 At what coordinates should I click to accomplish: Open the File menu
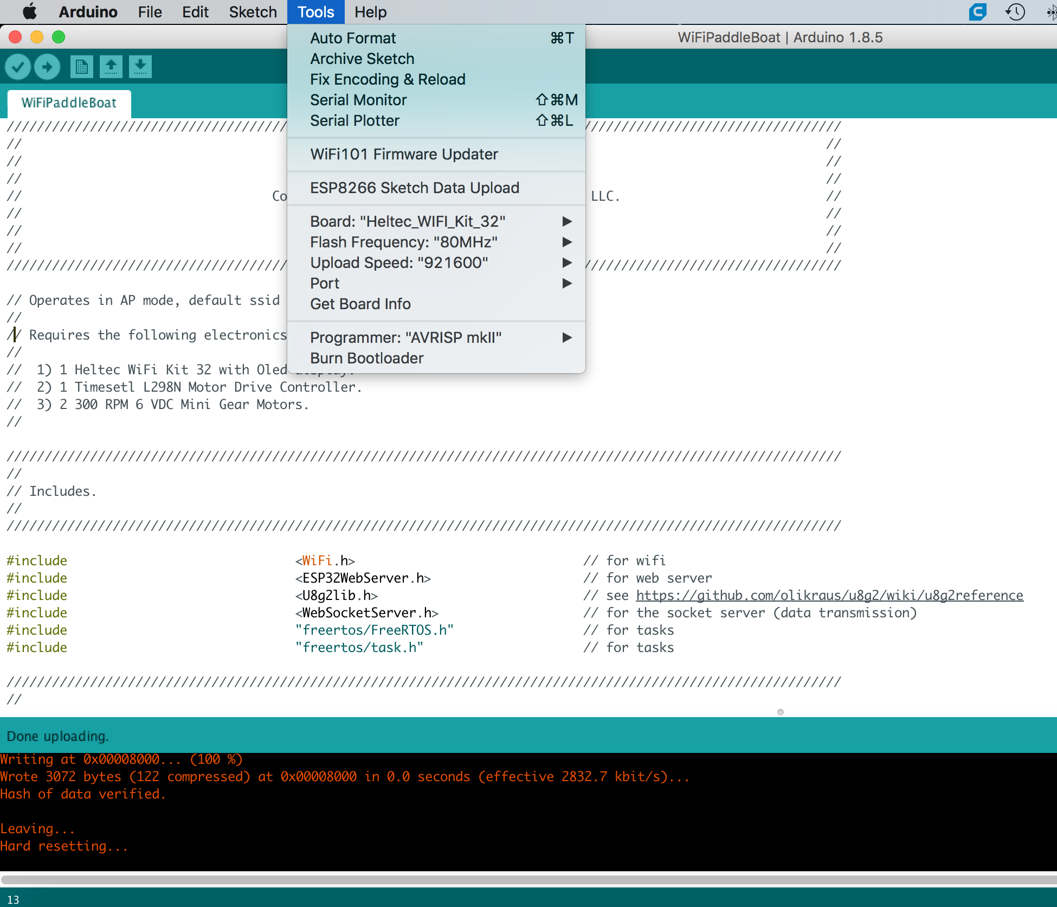[150, 11]
